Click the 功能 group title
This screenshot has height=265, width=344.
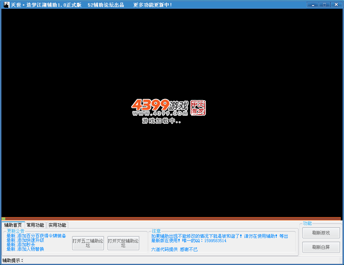[x=307, y=223]
